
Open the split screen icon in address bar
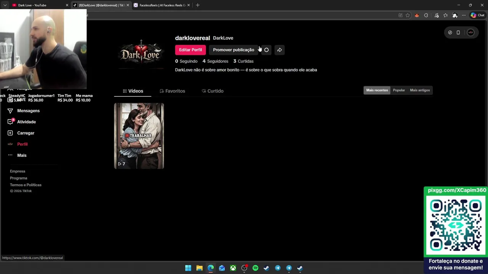point(400,15)
